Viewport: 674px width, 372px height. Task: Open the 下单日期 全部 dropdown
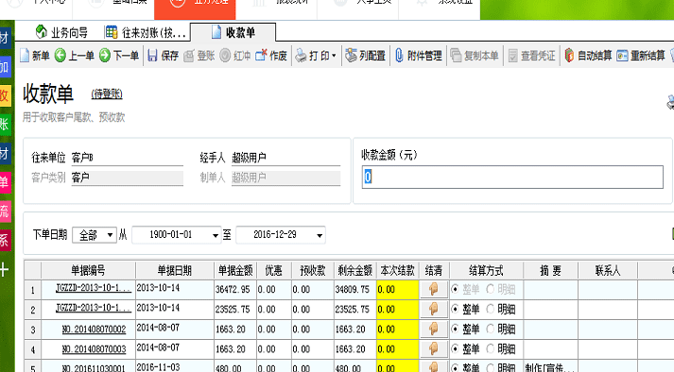tap(95, 235)
